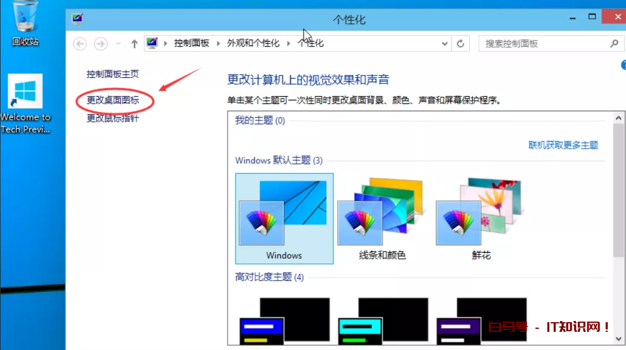Click the Back navigation arrow
Image resolution: width=626 pixels, height=350 pixels.
tap(79, 43)
